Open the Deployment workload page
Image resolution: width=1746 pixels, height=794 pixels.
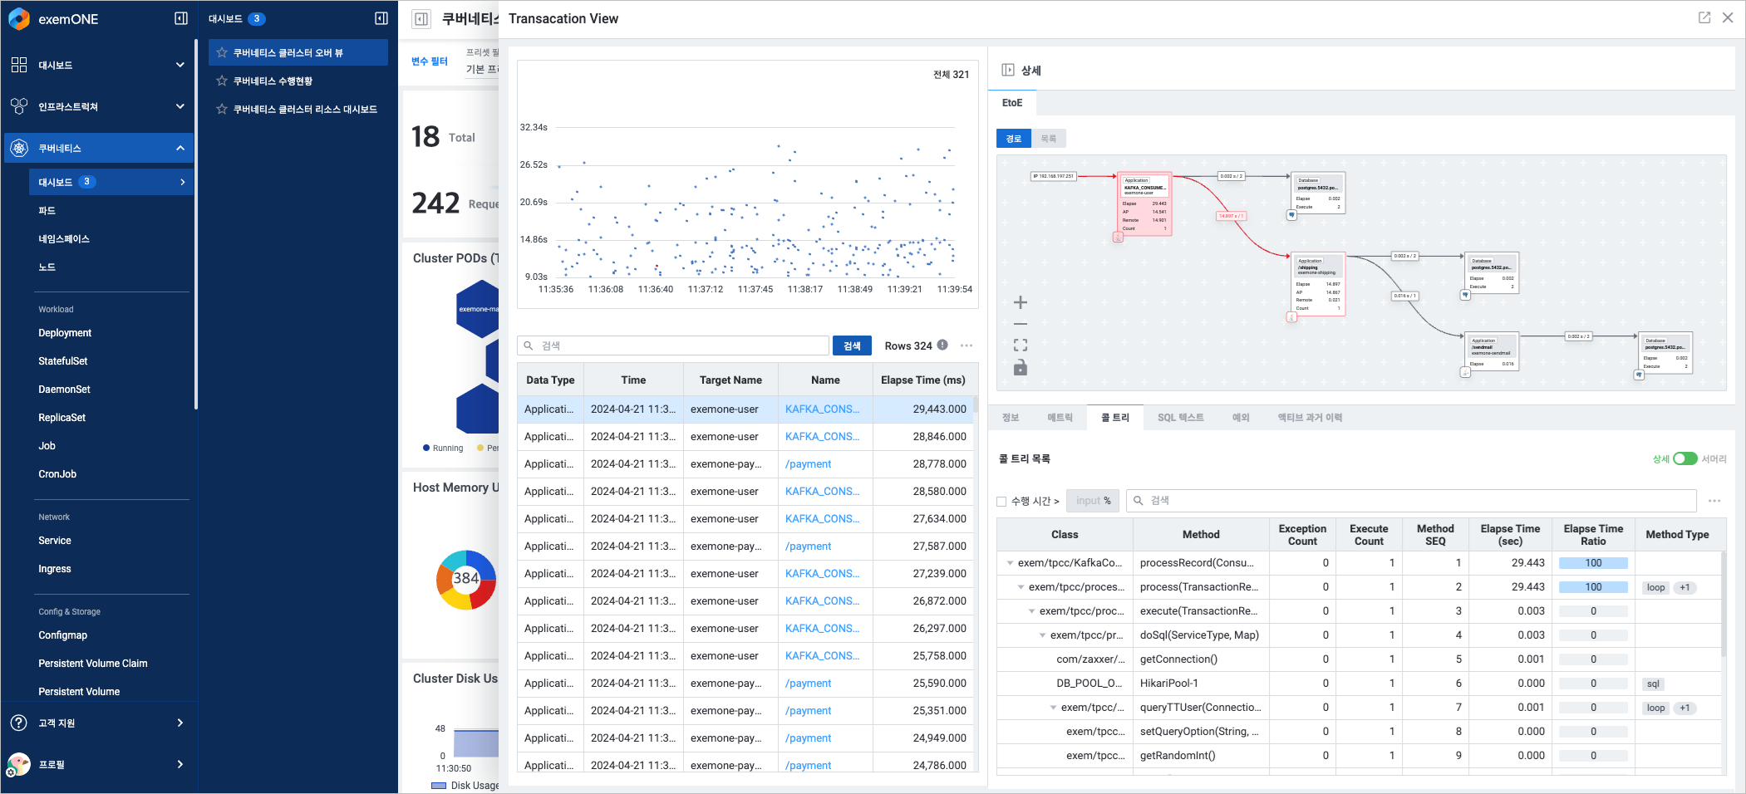coord(65,333)
